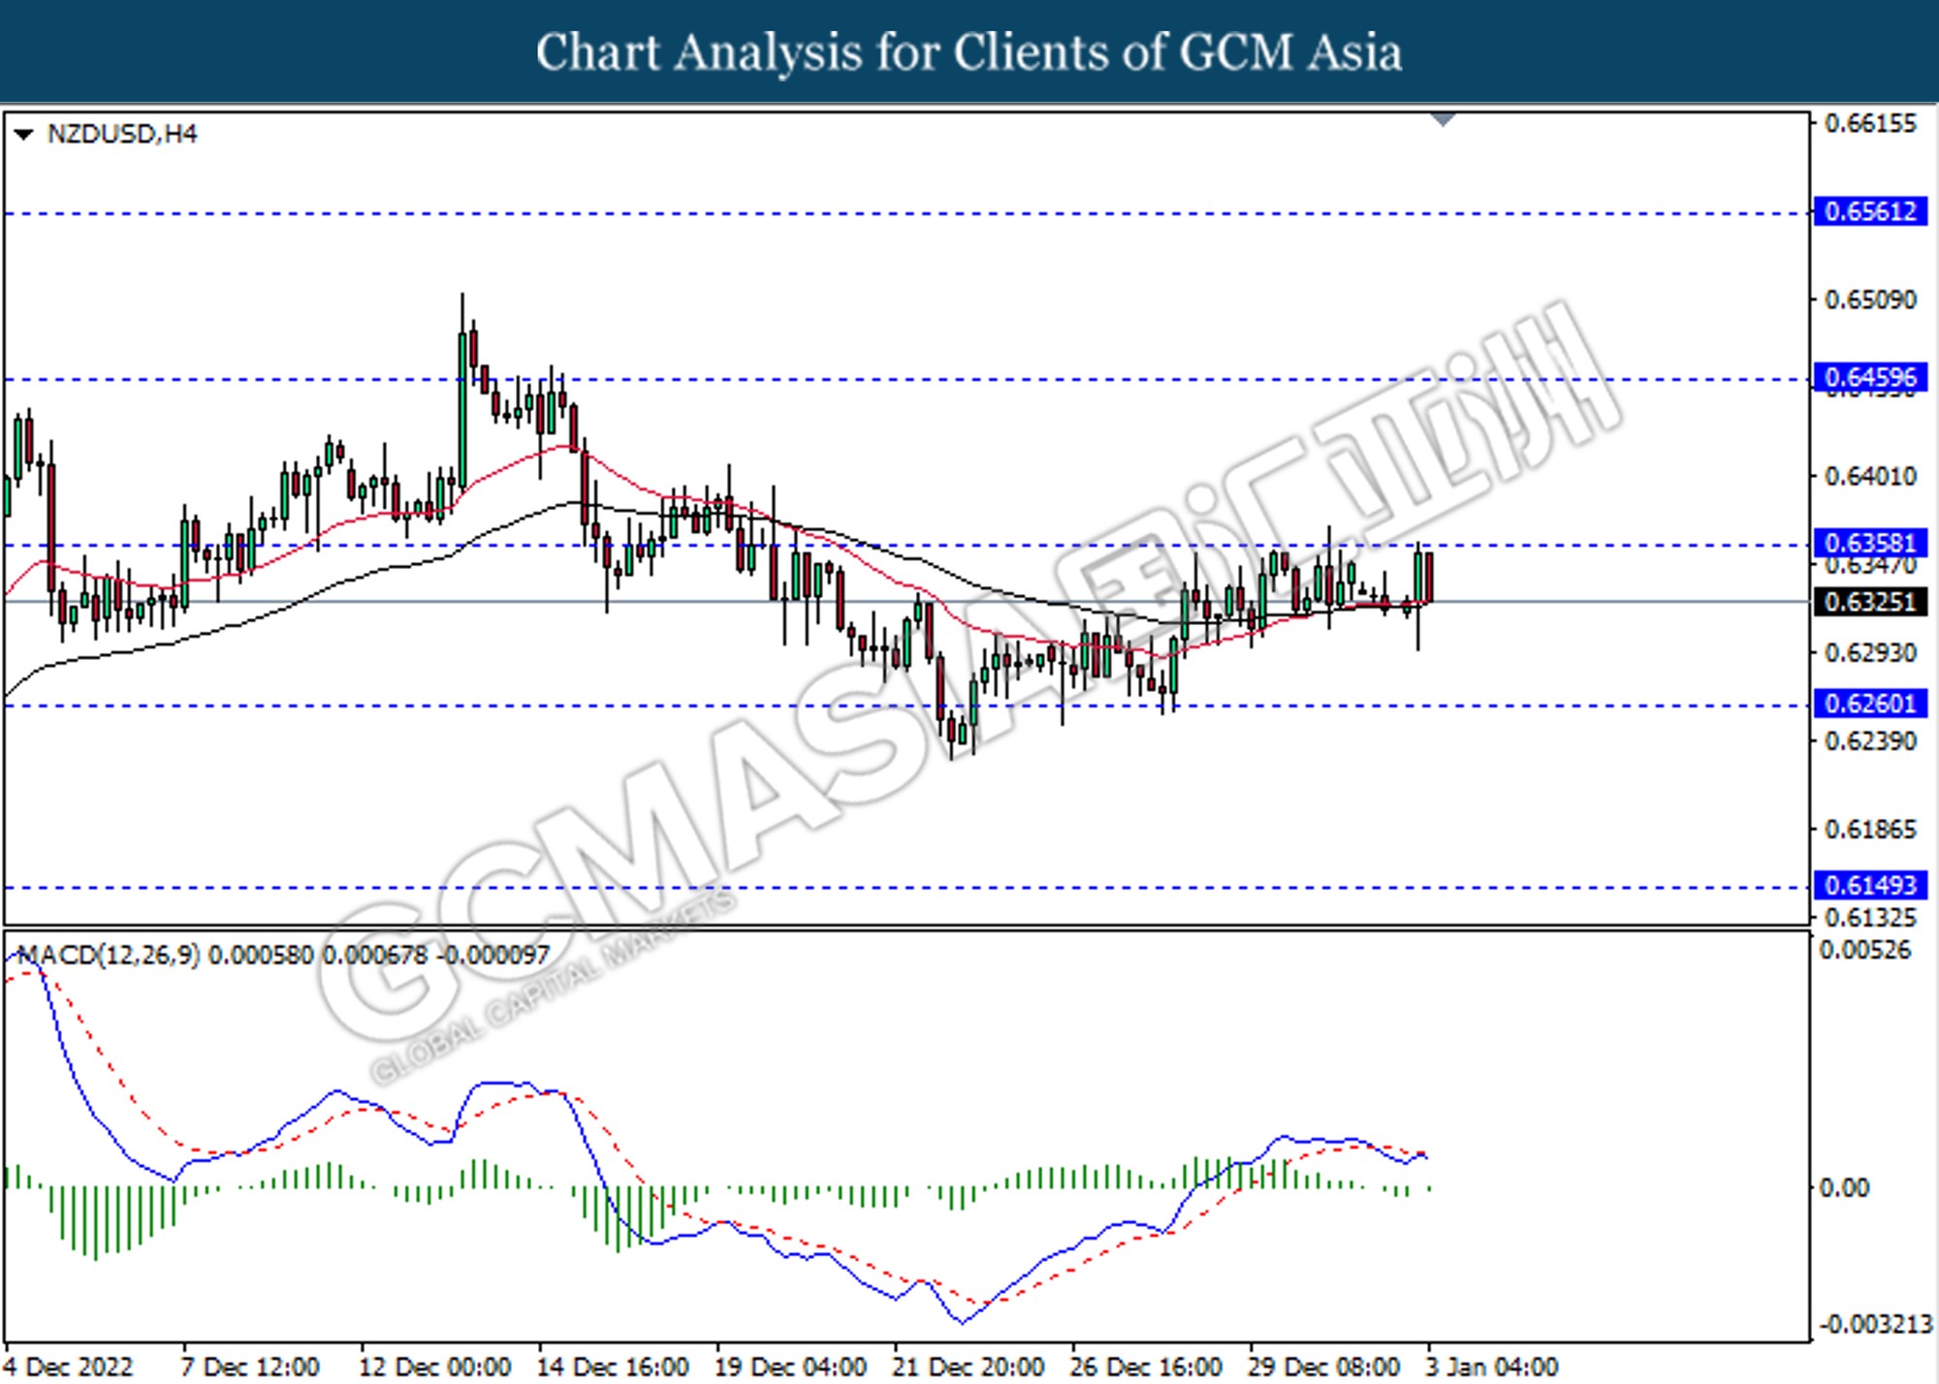Click the 14 Dec 16:00 time label

613,1368
